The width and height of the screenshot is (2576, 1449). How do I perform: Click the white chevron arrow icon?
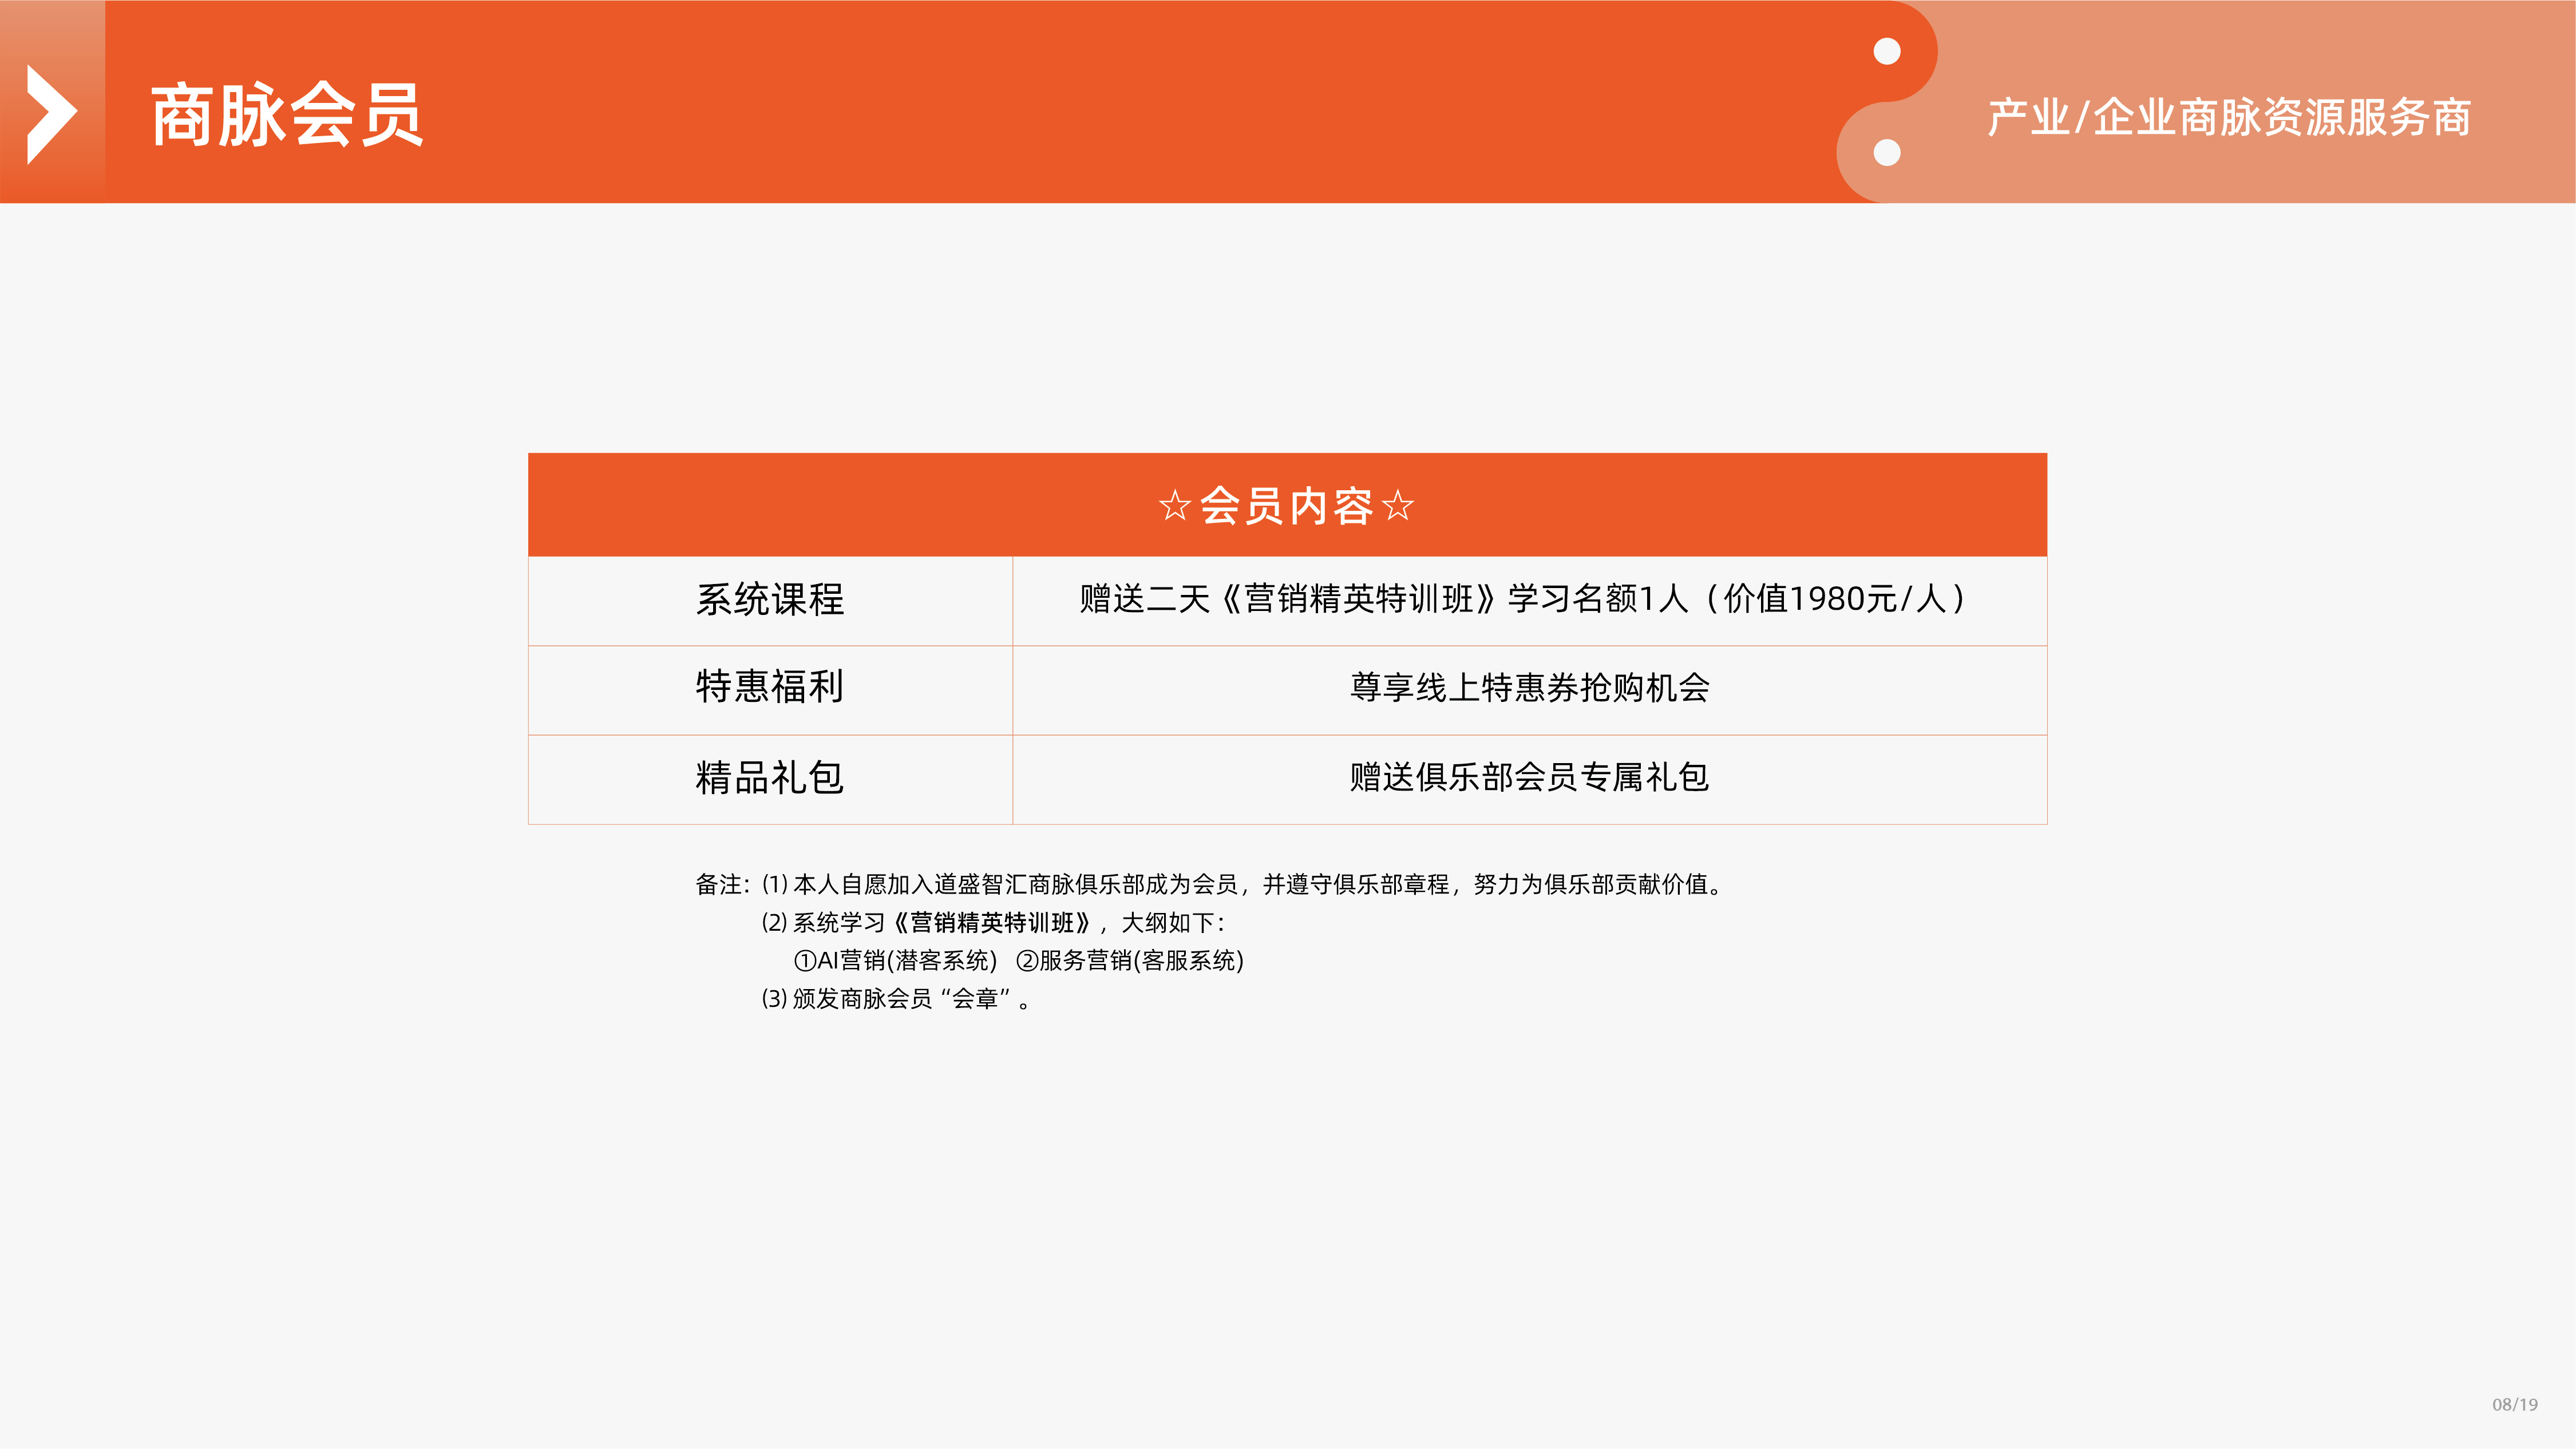[52, 114]
